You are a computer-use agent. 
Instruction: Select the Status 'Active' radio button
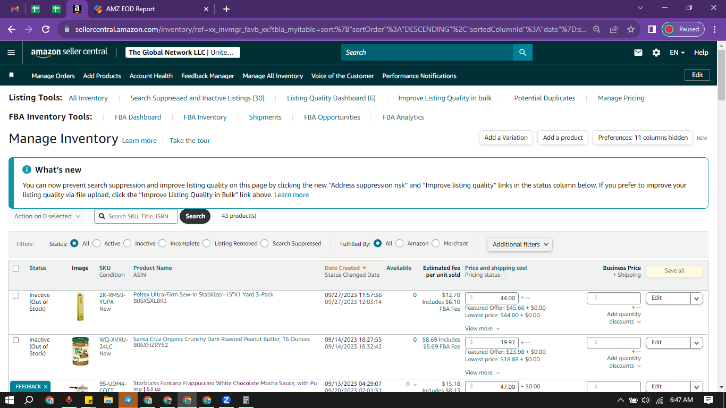pos(97,243)
